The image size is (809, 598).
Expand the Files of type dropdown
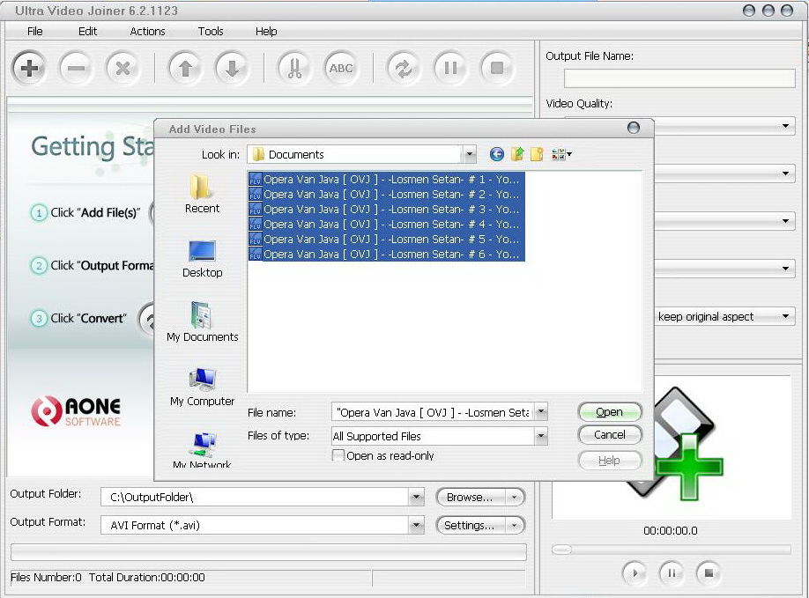pos(541,436)
